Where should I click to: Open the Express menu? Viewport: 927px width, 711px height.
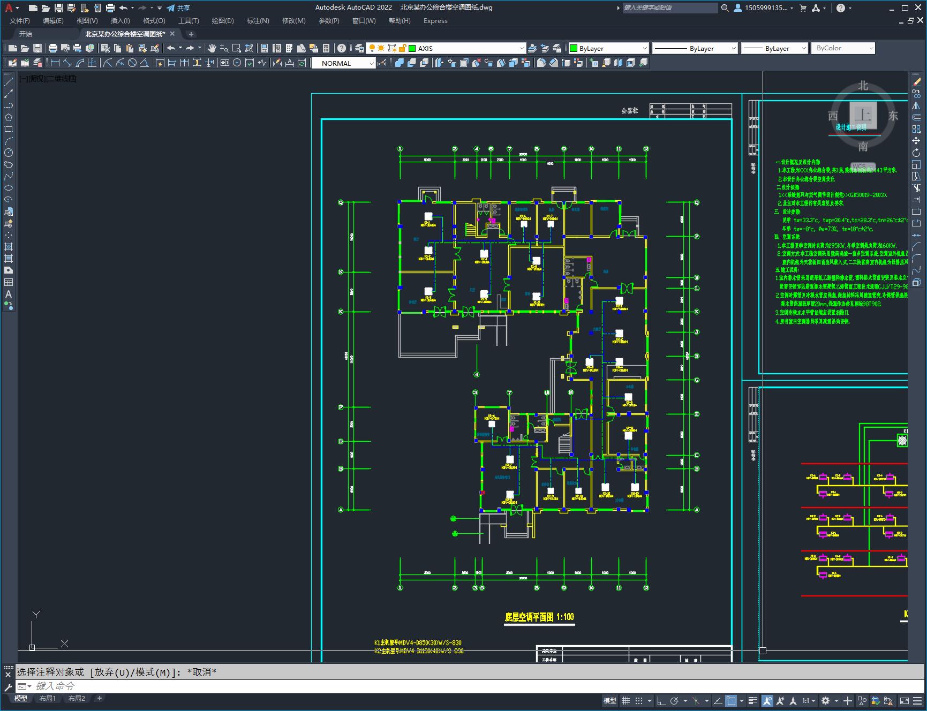coord(435,20)
